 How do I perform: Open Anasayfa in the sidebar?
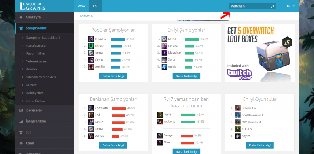[x=45, y=17]
